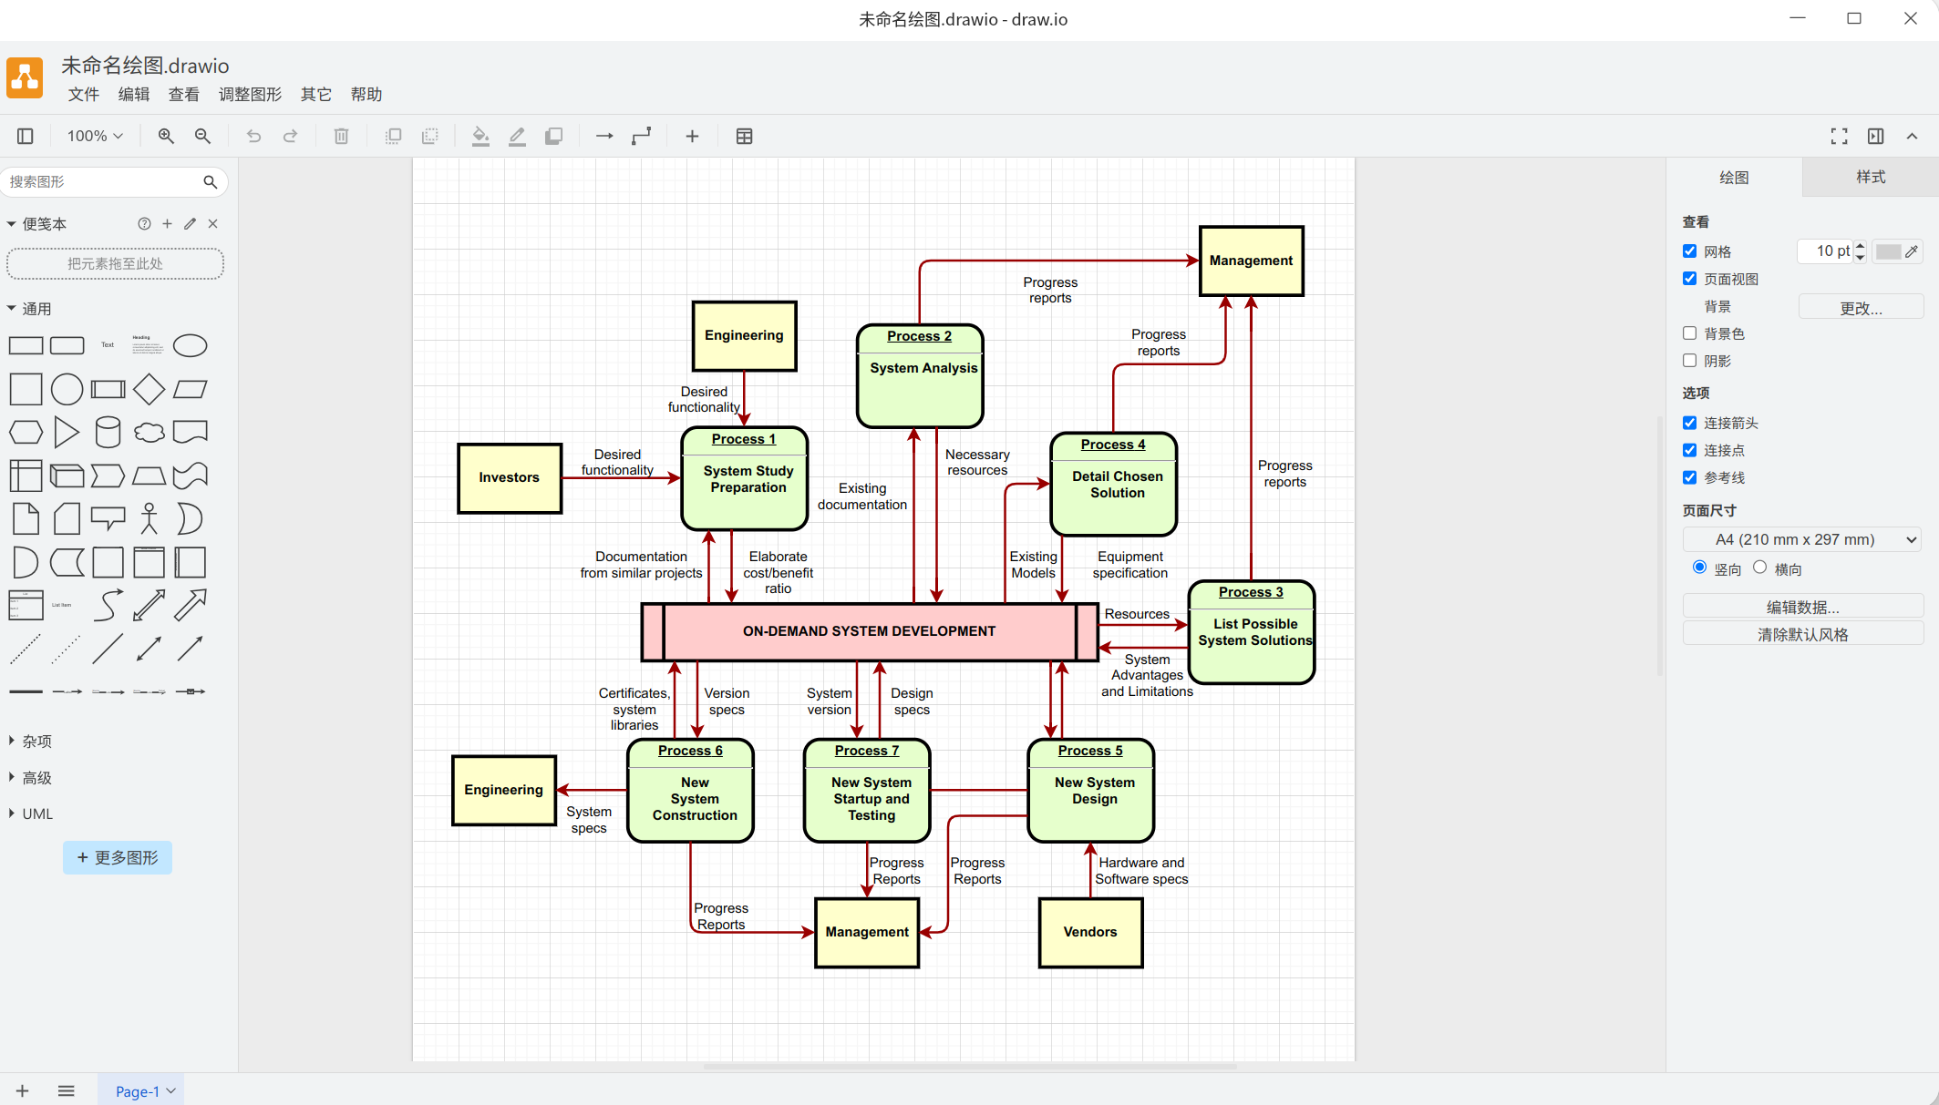
Task: Toggle fullscreen mode icon
Action: [x=1839, y=136]
